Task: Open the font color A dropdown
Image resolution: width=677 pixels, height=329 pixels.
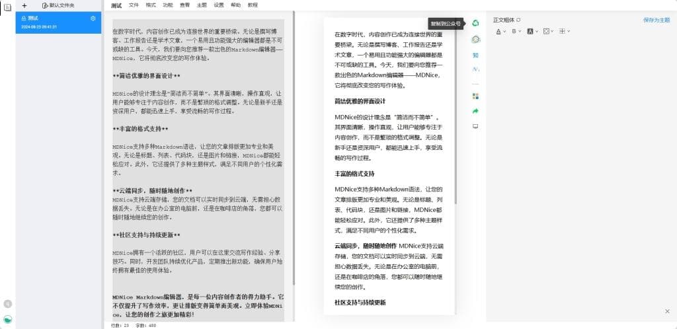Action: tap(501, 31)
